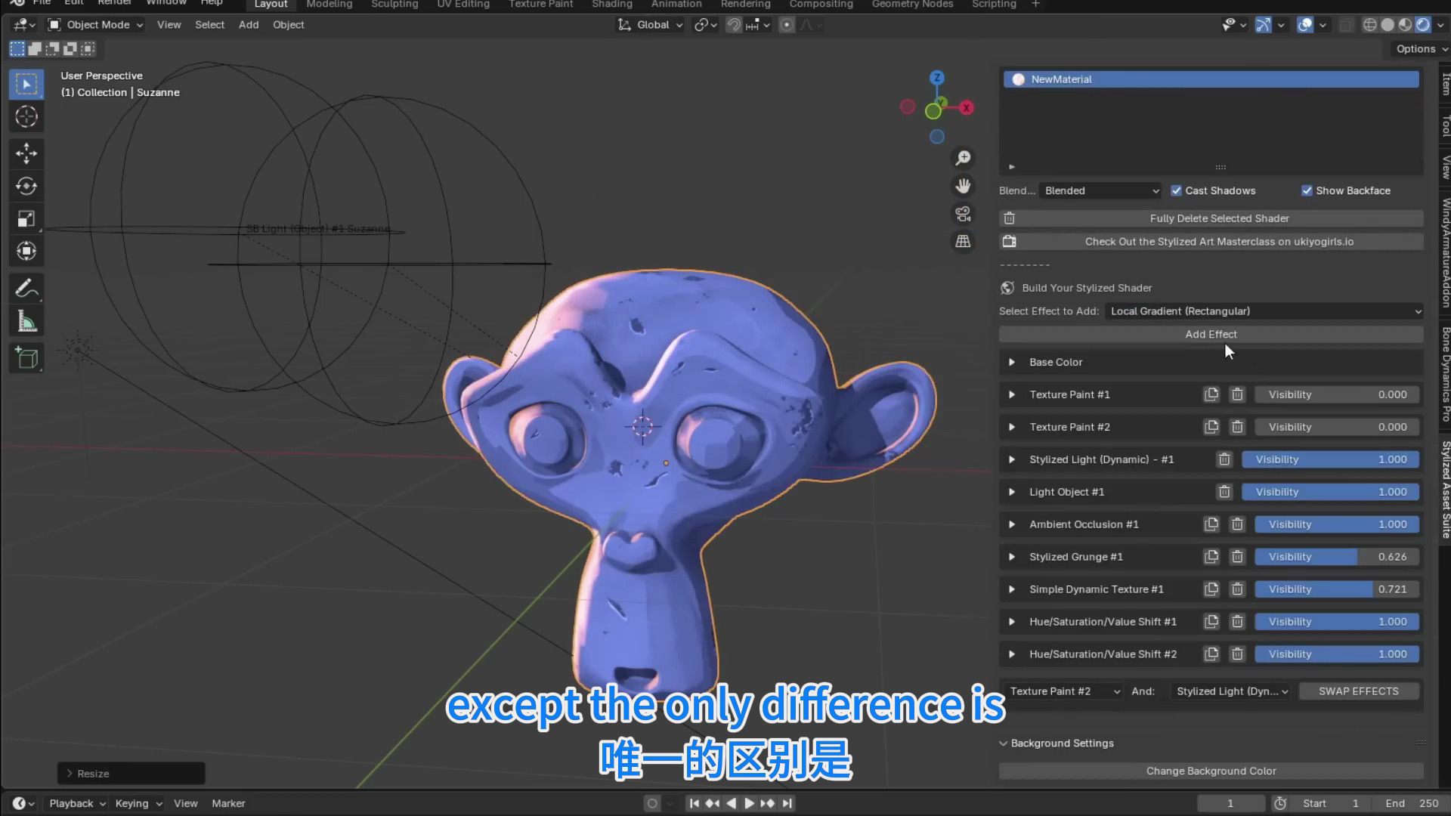The width and height of the screenshot is (1451, 816).
Task: Open the Select Effect to Add dropdown
Action: [x=1264, y=311]
